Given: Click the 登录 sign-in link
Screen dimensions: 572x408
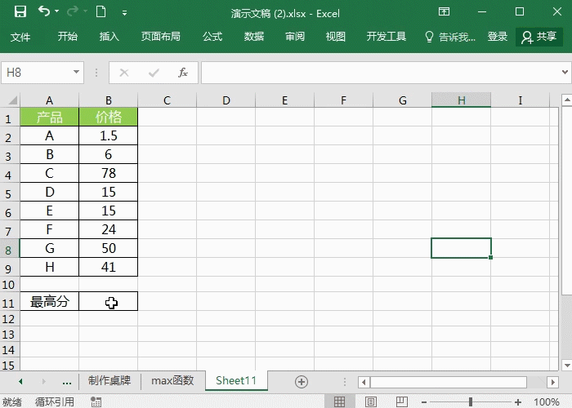Looking at the screenshot, I should click(498, 37).
